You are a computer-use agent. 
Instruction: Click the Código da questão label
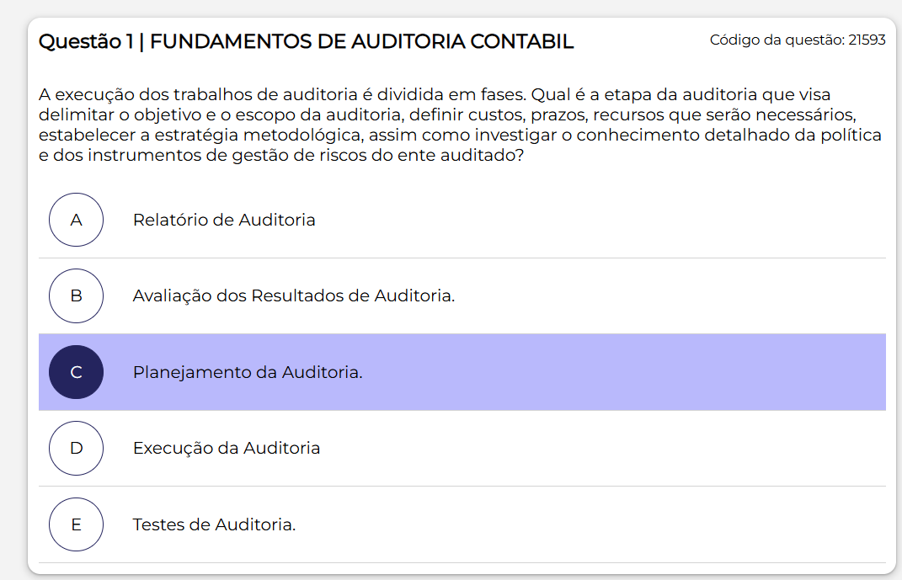tap(777, 40)
